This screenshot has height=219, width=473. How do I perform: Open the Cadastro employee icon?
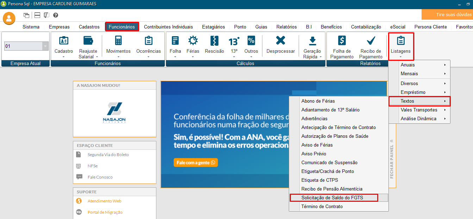[x=64, y=40]
